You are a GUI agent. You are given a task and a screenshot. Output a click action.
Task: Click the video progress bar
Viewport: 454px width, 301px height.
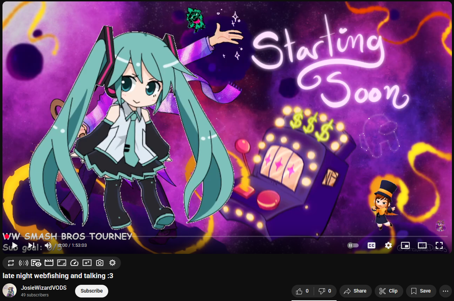[x=227, y=237]
